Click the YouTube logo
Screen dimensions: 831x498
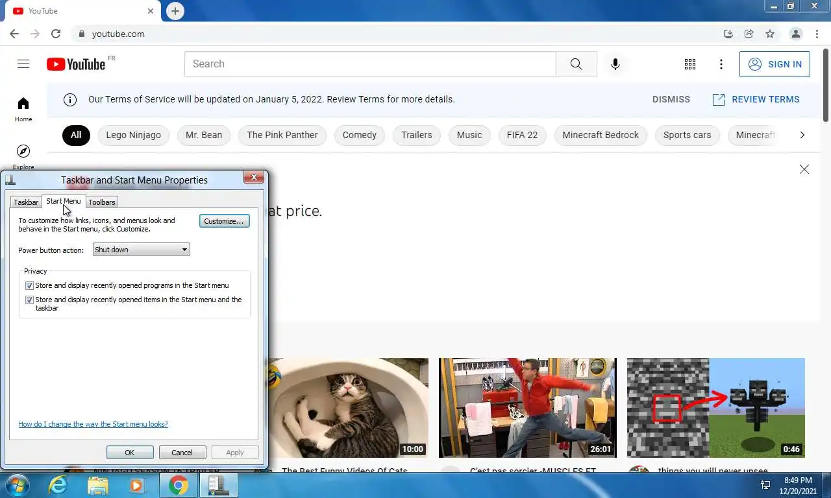pyautogui.click(x=76, y=64)
